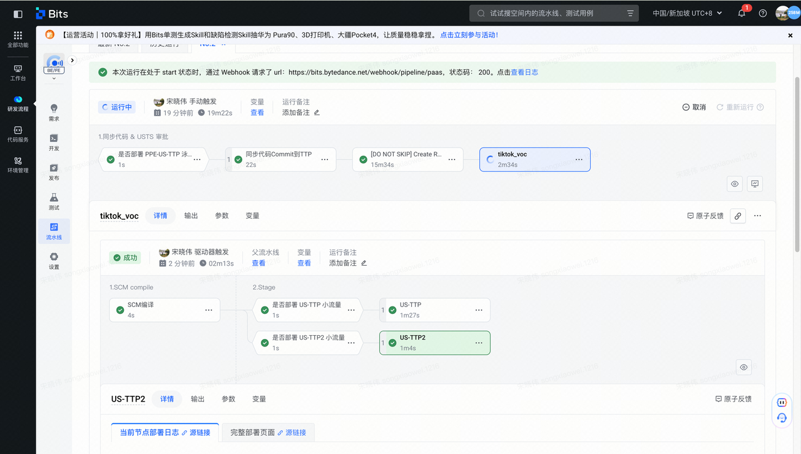Switch to tiktok_voc 输出 tab
The width and height of the screenshot is (801, 454).
click(x=191, y=216)
